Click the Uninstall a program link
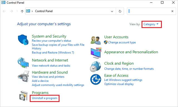Image resolution: width=178 pixels, height=107 pixels. (x=44, y=98)
